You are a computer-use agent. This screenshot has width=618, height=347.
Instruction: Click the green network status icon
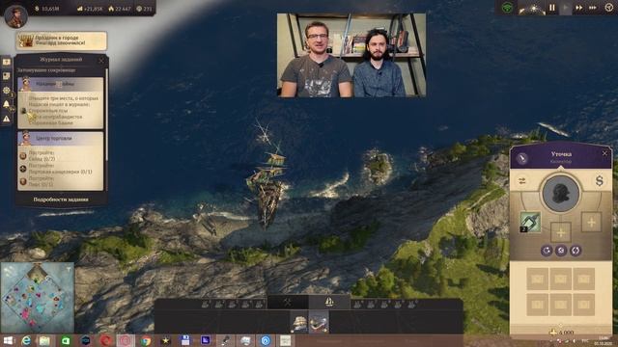pos(507,8)
